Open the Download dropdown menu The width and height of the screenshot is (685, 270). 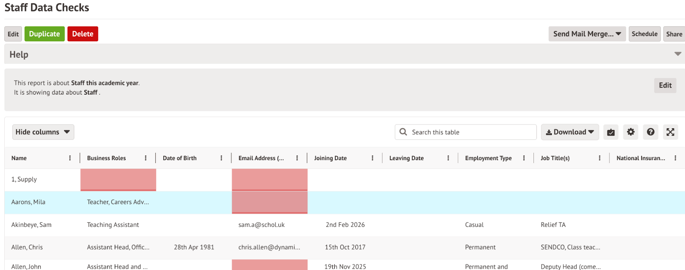[569, 132]
